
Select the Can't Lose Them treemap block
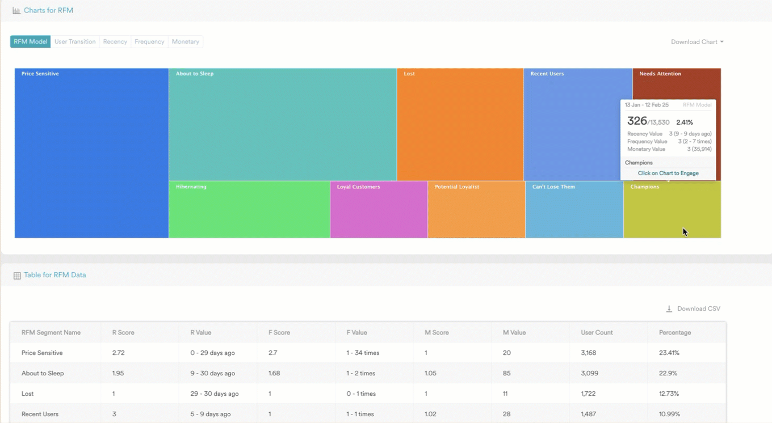[x=574, y=210]
